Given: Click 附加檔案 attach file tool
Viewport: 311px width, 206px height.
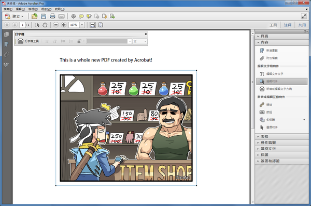Looking at the screenshot, I should 268,58.
